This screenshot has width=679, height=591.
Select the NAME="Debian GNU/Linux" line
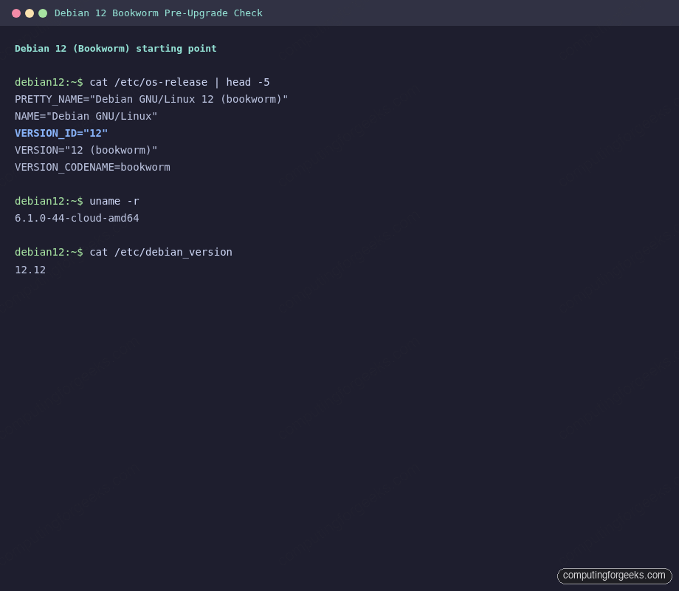[86, 116]
